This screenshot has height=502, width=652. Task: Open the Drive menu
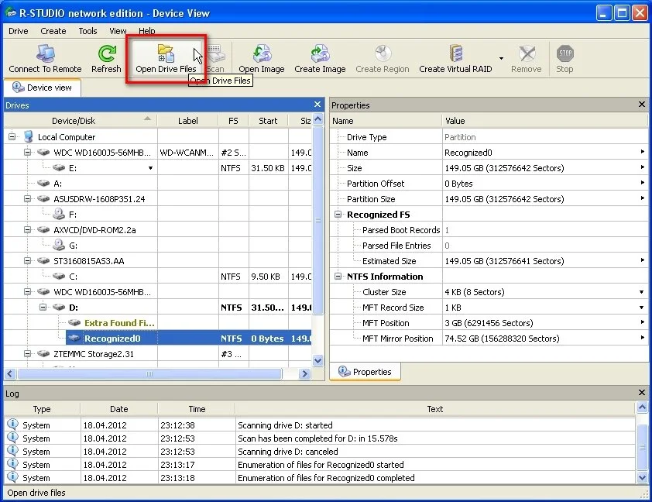pos(18,31)
